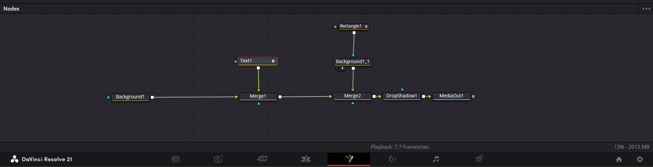Click the output square below Rectangle1
Image resolution: width=653 pixels, height=167 pixels.
tap(354, 33)
